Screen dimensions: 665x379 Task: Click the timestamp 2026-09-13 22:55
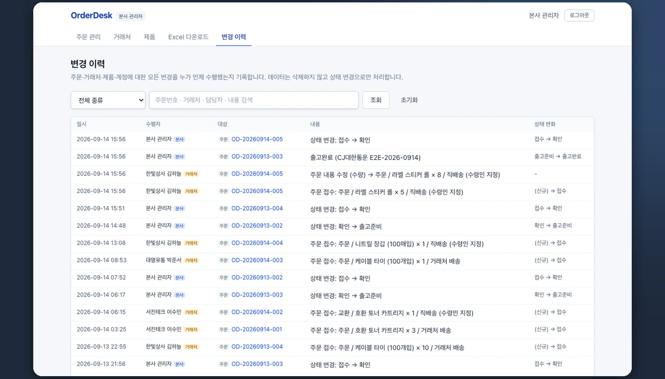pyautogui.click(x=101, y=347)
